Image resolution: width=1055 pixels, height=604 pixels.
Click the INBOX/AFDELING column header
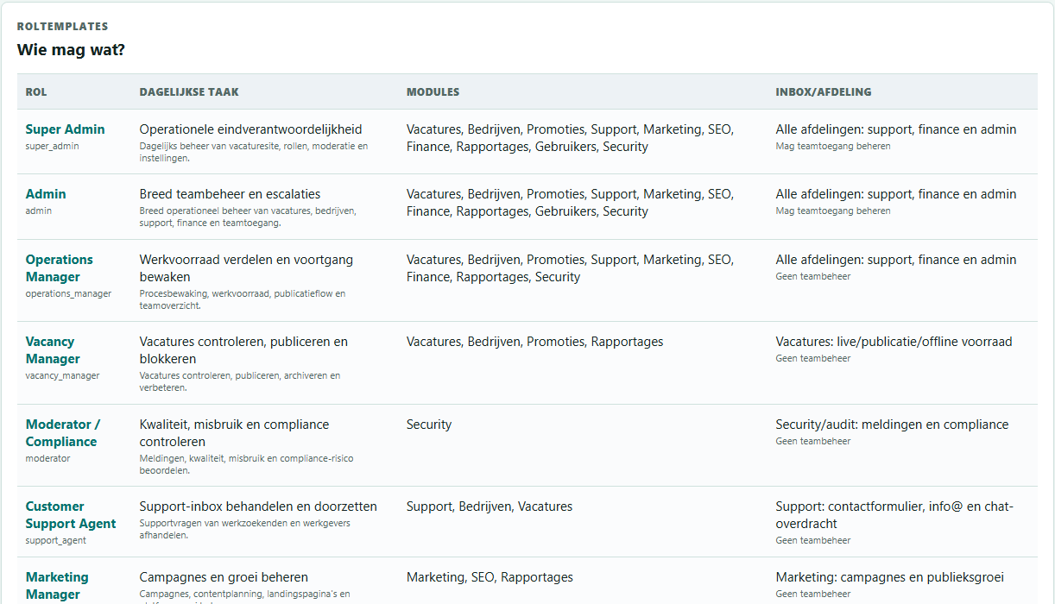click(823, 91)
